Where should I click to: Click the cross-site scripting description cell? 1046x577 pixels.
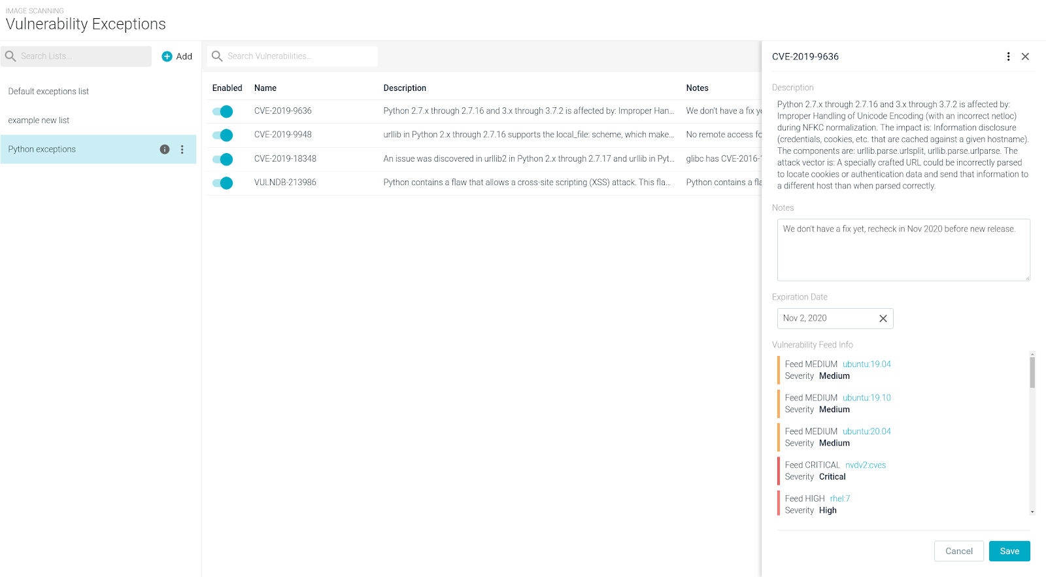click(527, 183)
